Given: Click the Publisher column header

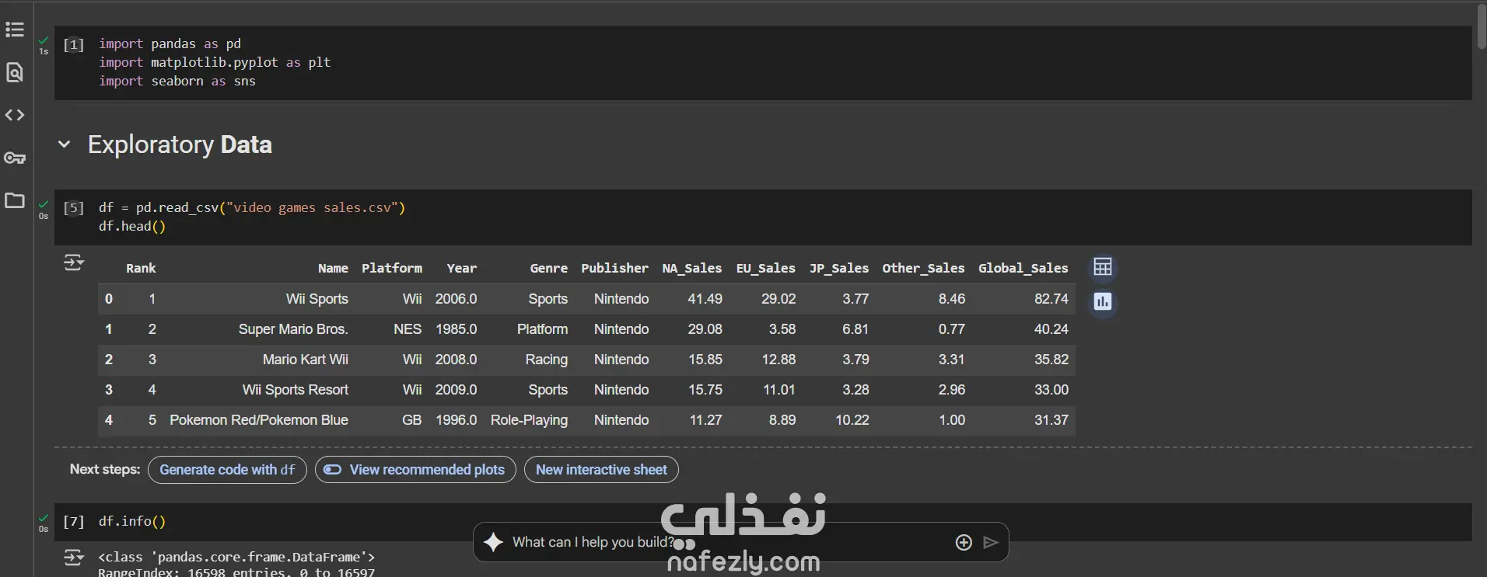Looking at the screenshot, I should (614, 268).
